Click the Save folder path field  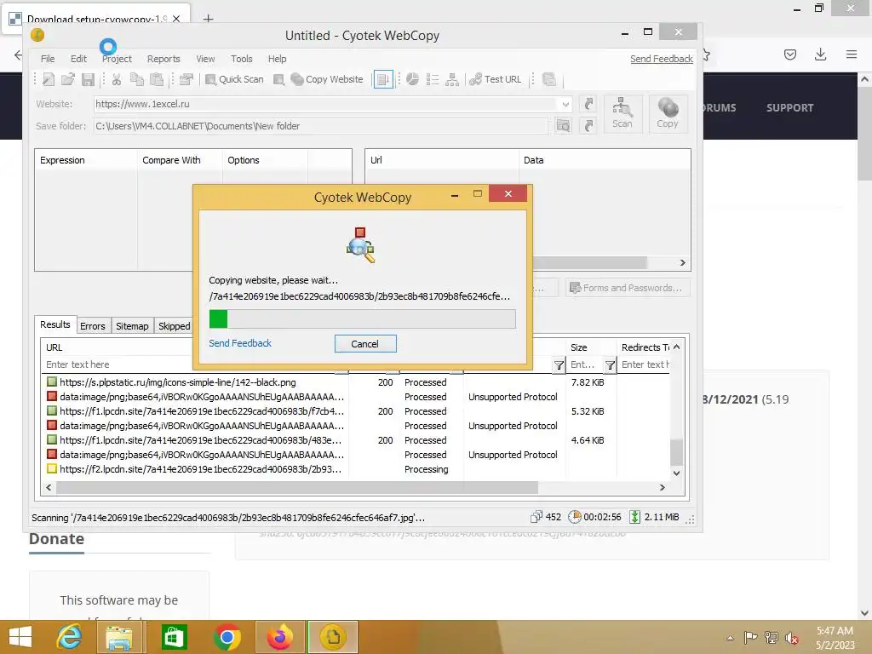(321, 126)
